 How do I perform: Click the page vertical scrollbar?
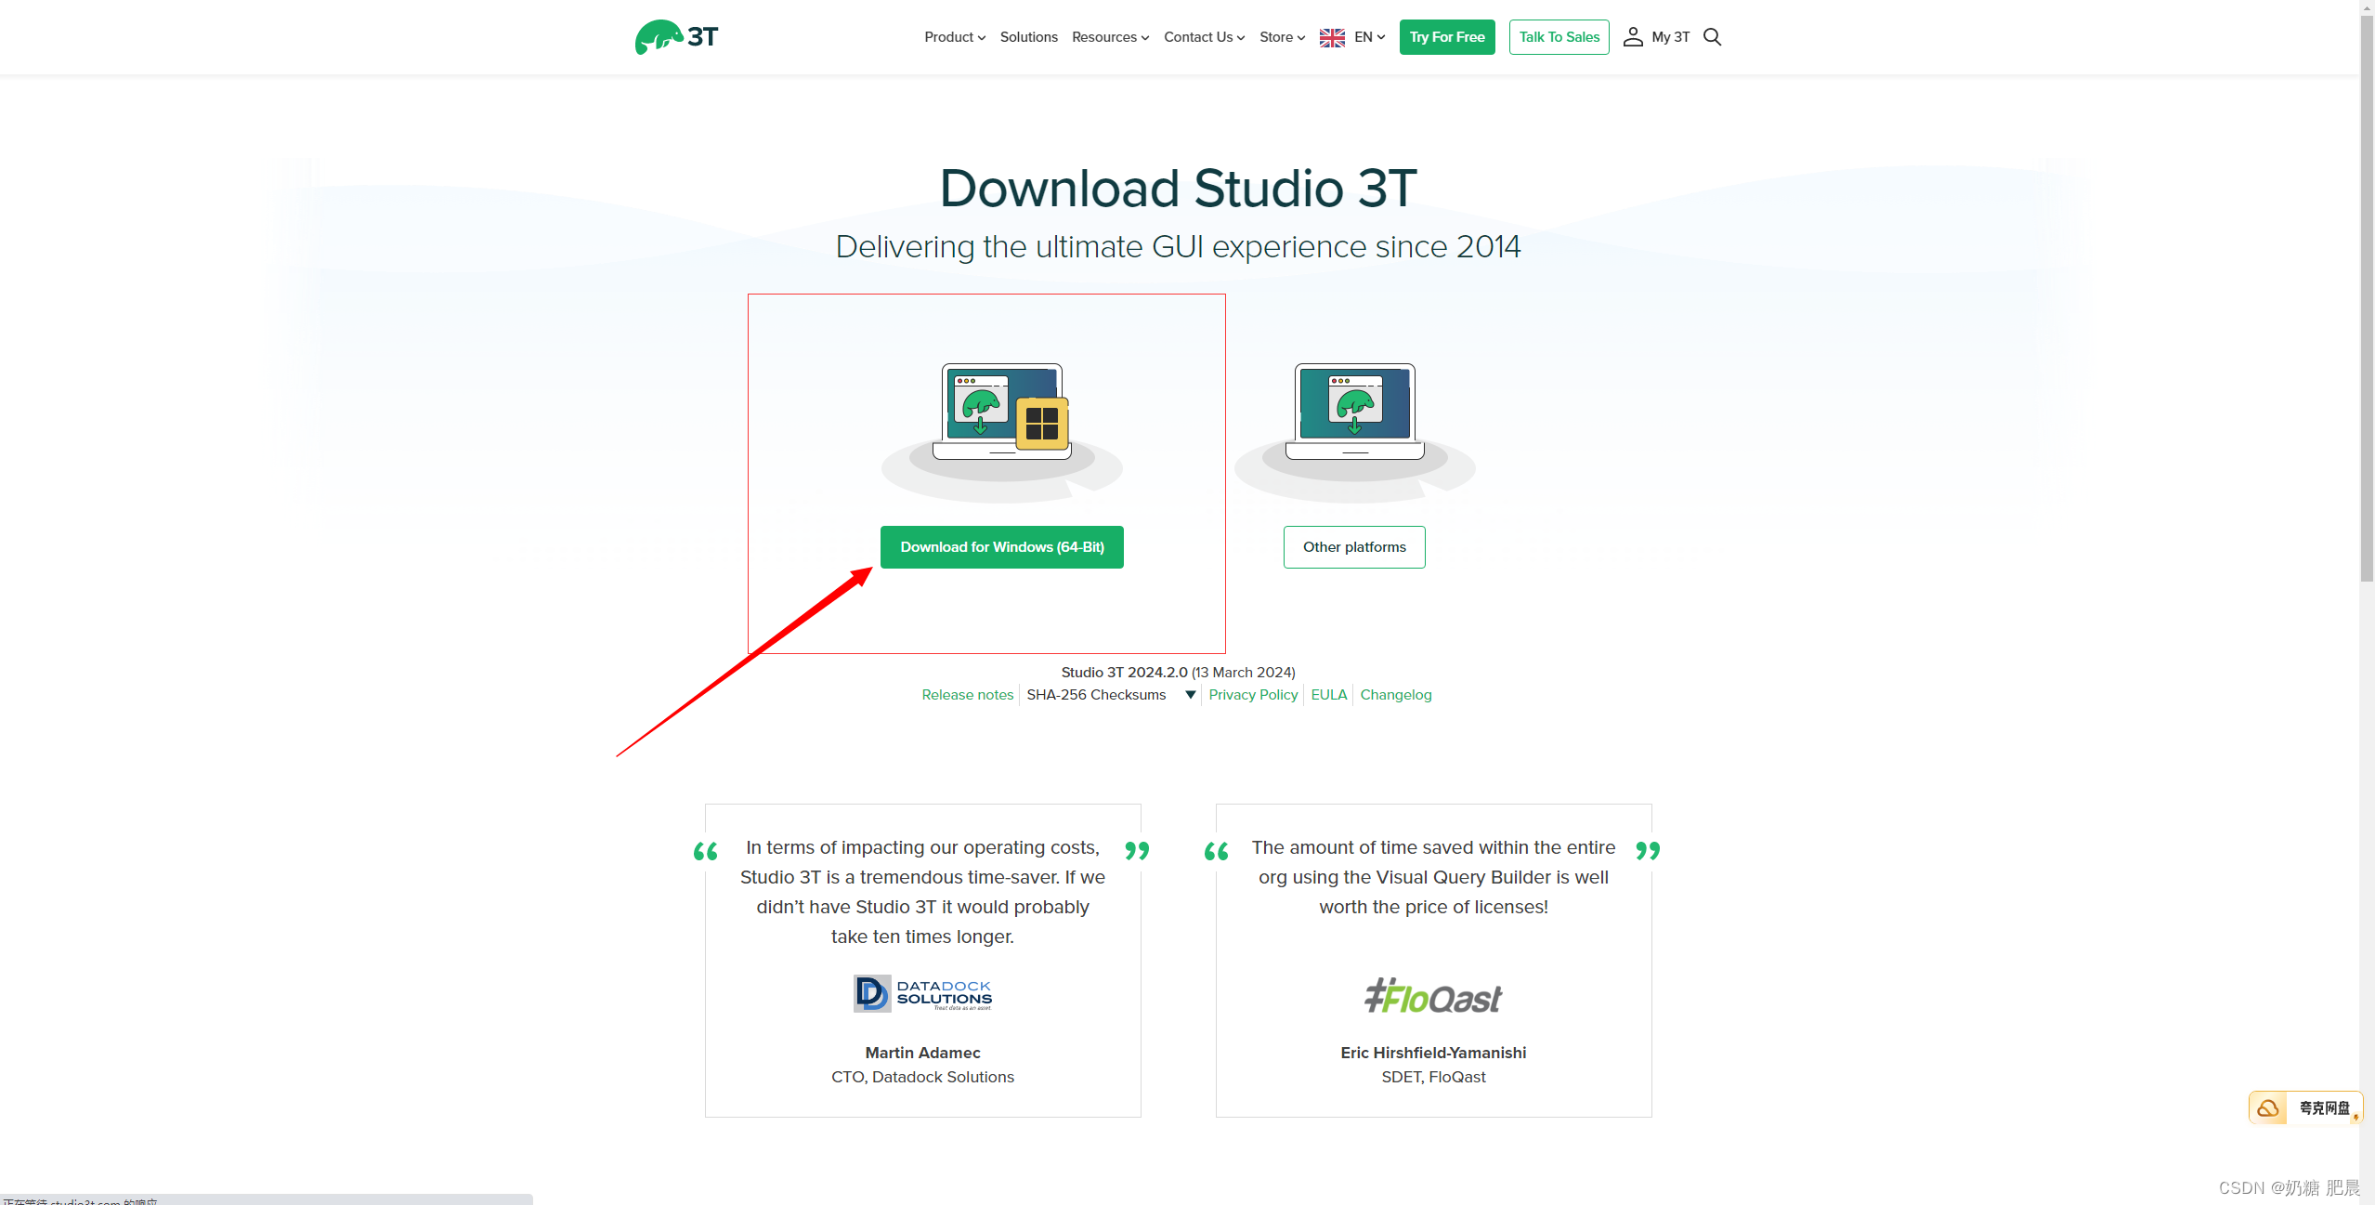tap(2366, 297)
